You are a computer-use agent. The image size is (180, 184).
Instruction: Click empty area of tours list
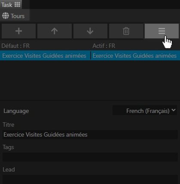click(90, 80)
